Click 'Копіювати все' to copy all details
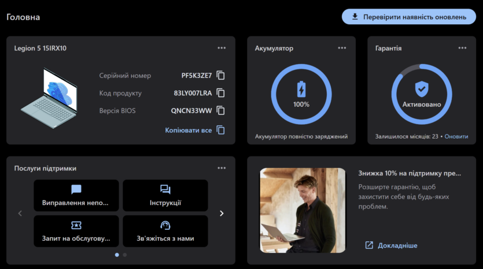The width and height of the screenshot is (483, 269). pos(195,130)
